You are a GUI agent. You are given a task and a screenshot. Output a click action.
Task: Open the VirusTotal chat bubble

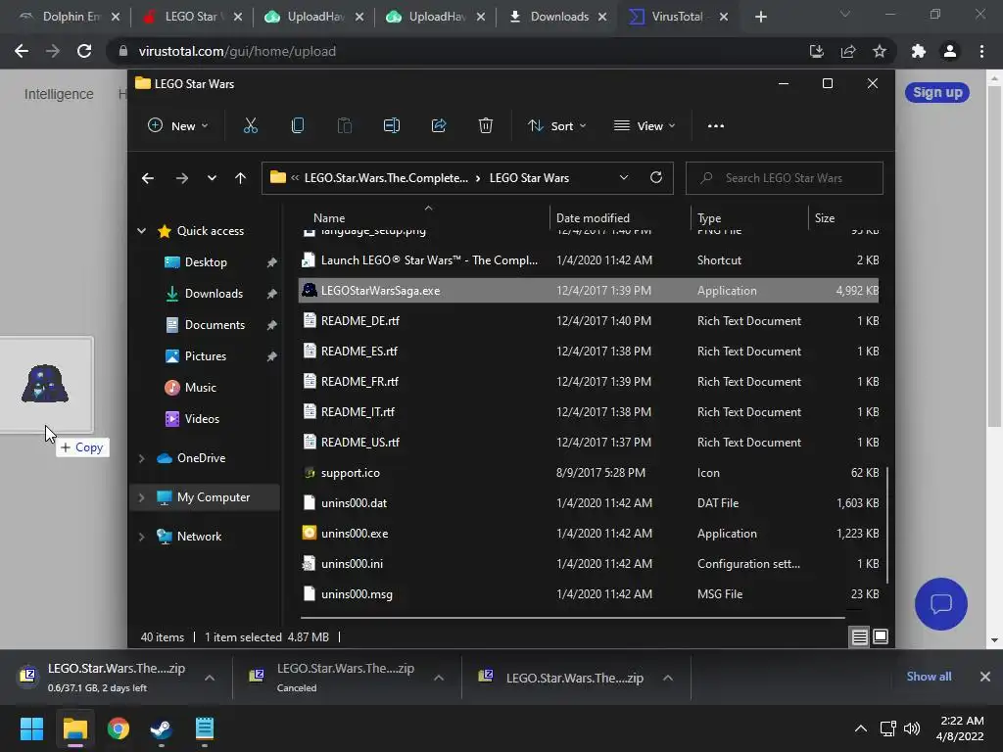pos(941,603)
